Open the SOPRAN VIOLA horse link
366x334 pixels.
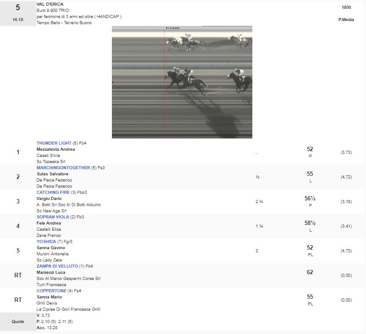52,217
